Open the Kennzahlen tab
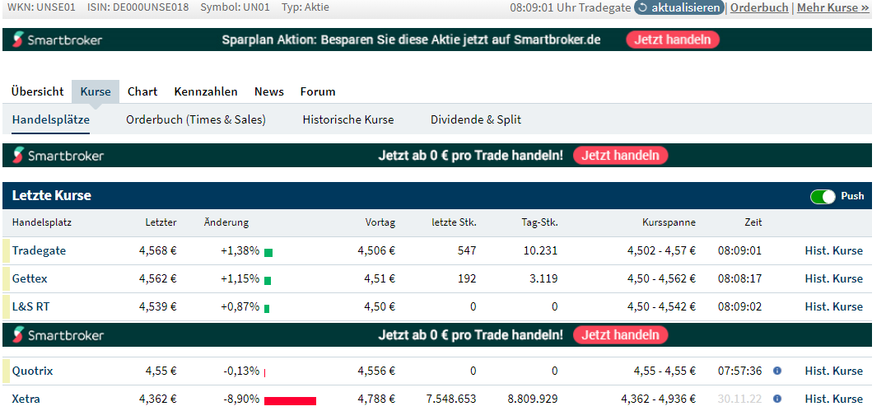Screen dimensions: 886x411 [x=206, y=91]
